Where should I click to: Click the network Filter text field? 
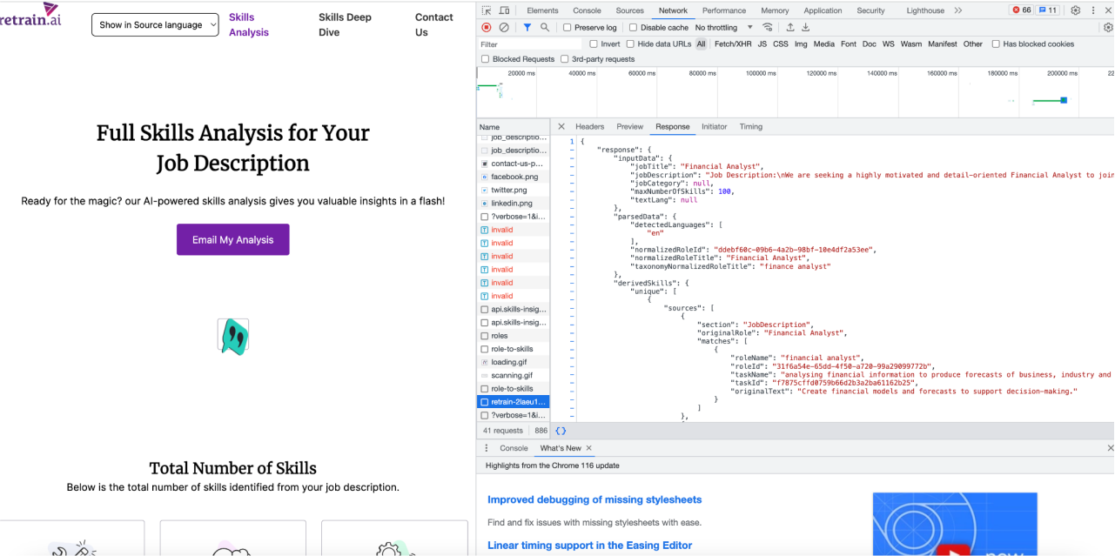click(529, 44)
